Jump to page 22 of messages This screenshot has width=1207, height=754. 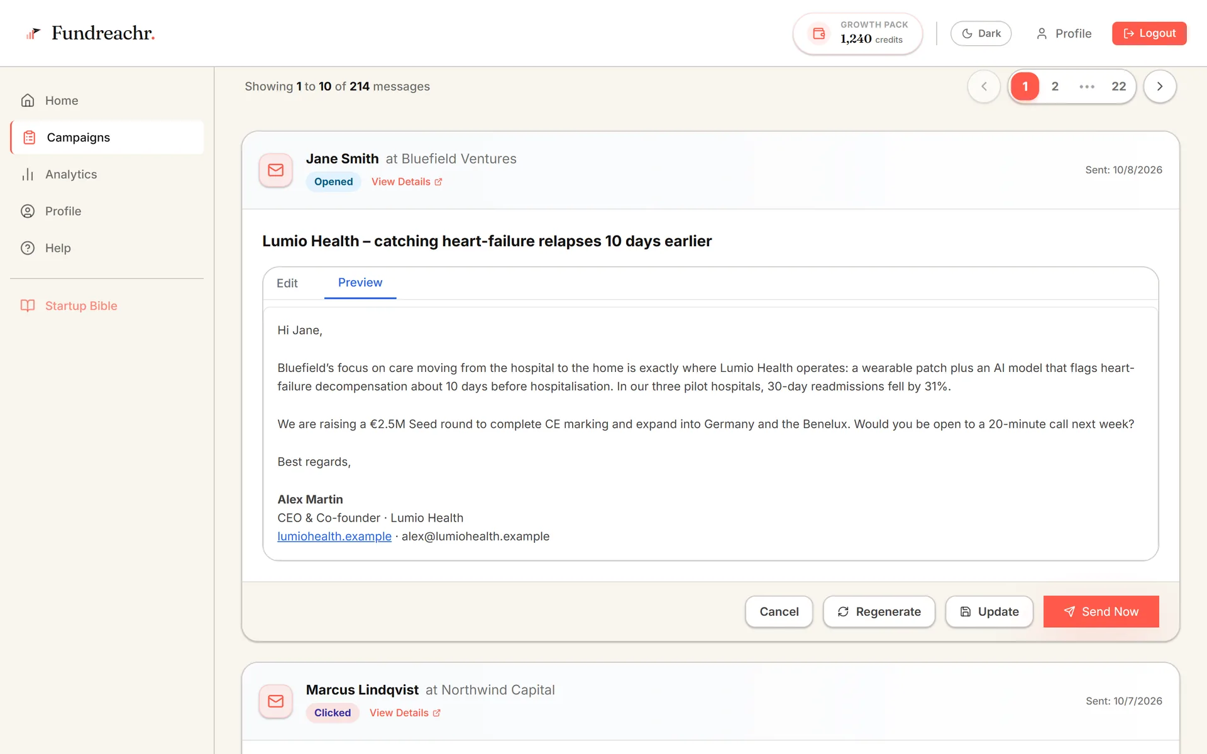click(x=1118, y=87)
